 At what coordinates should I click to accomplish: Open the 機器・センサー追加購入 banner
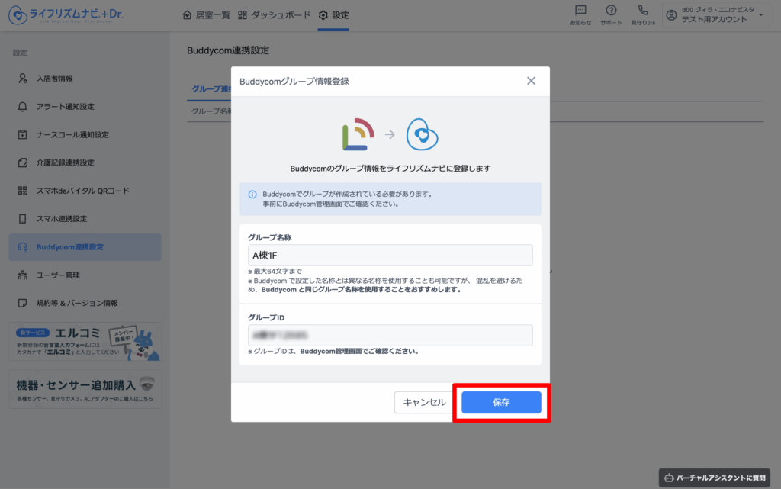point(85,389)
